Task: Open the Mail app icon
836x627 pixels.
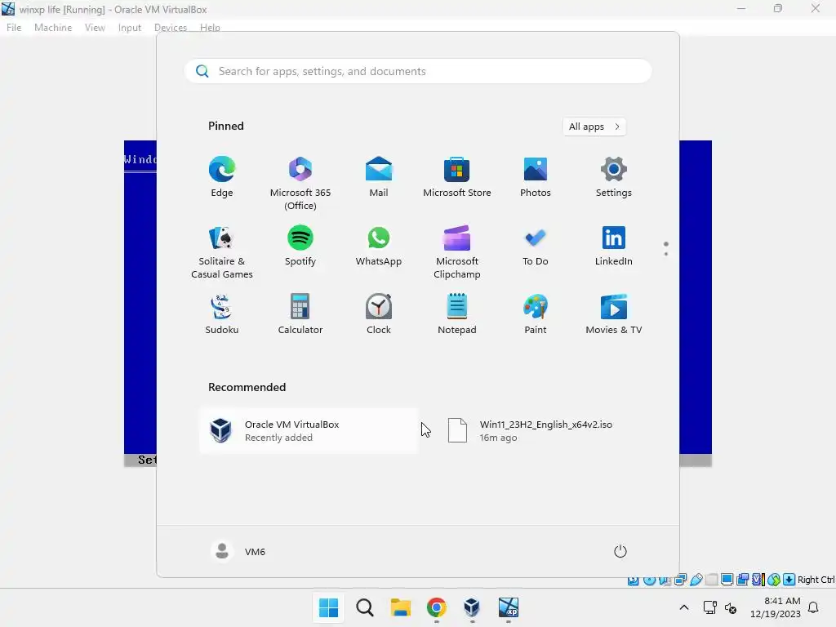Action: (379, 176)
